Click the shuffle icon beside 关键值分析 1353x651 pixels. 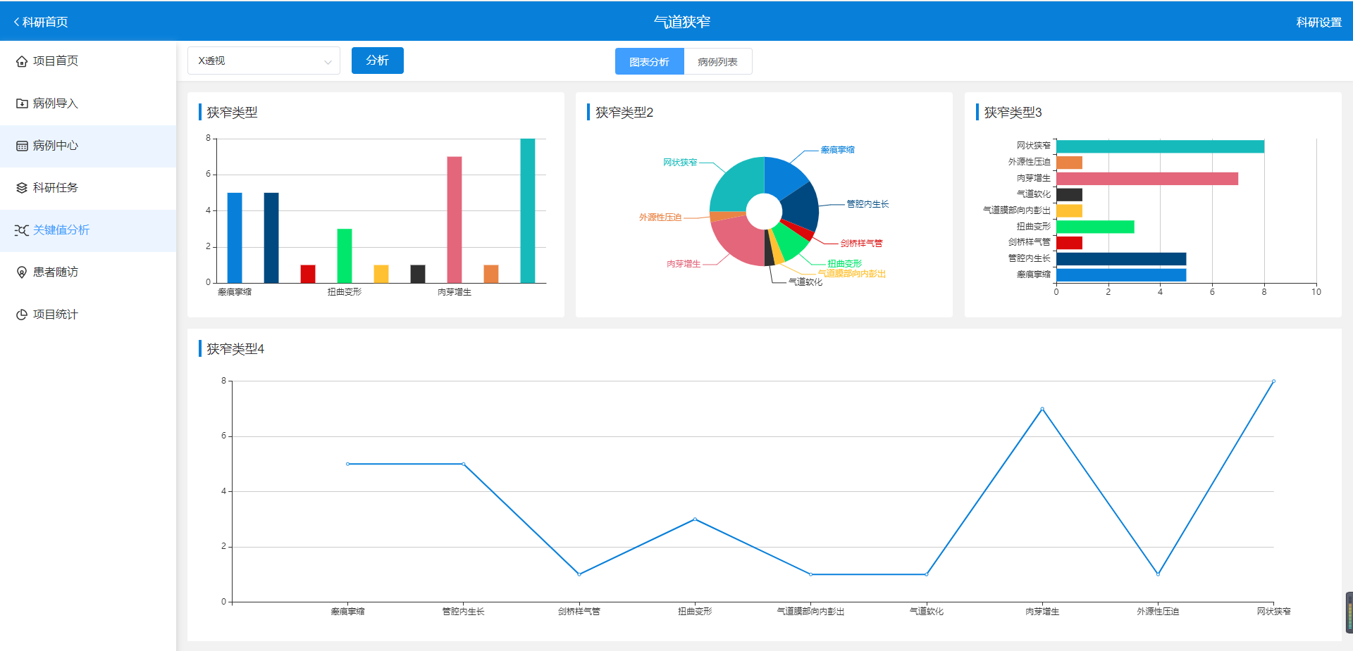pyautogui.click(x=22, y=231)
